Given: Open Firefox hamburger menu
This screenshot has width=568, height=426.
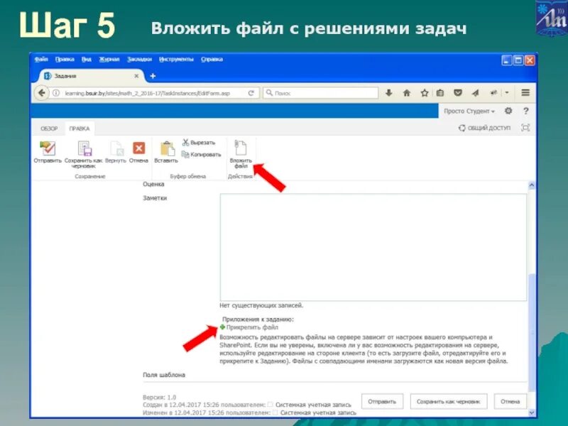Looking at the screenshot, I should (x=525, y=93).
